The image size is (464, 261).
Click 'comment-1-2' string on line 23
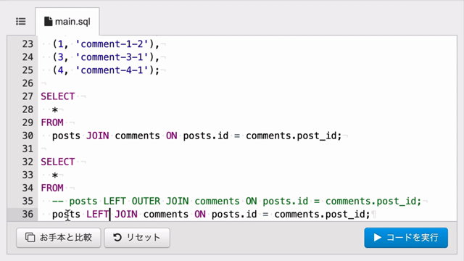[x=112, y=44]
